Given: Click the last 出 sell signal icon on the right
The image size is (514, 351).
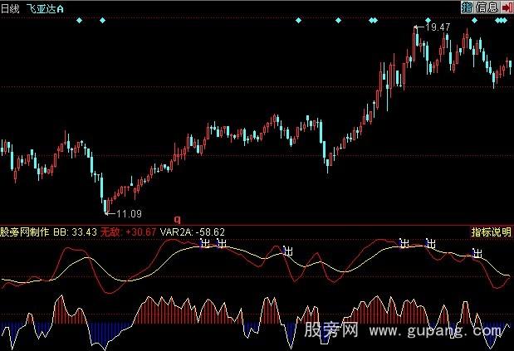Looking at the screenshot, I should 477,252.
